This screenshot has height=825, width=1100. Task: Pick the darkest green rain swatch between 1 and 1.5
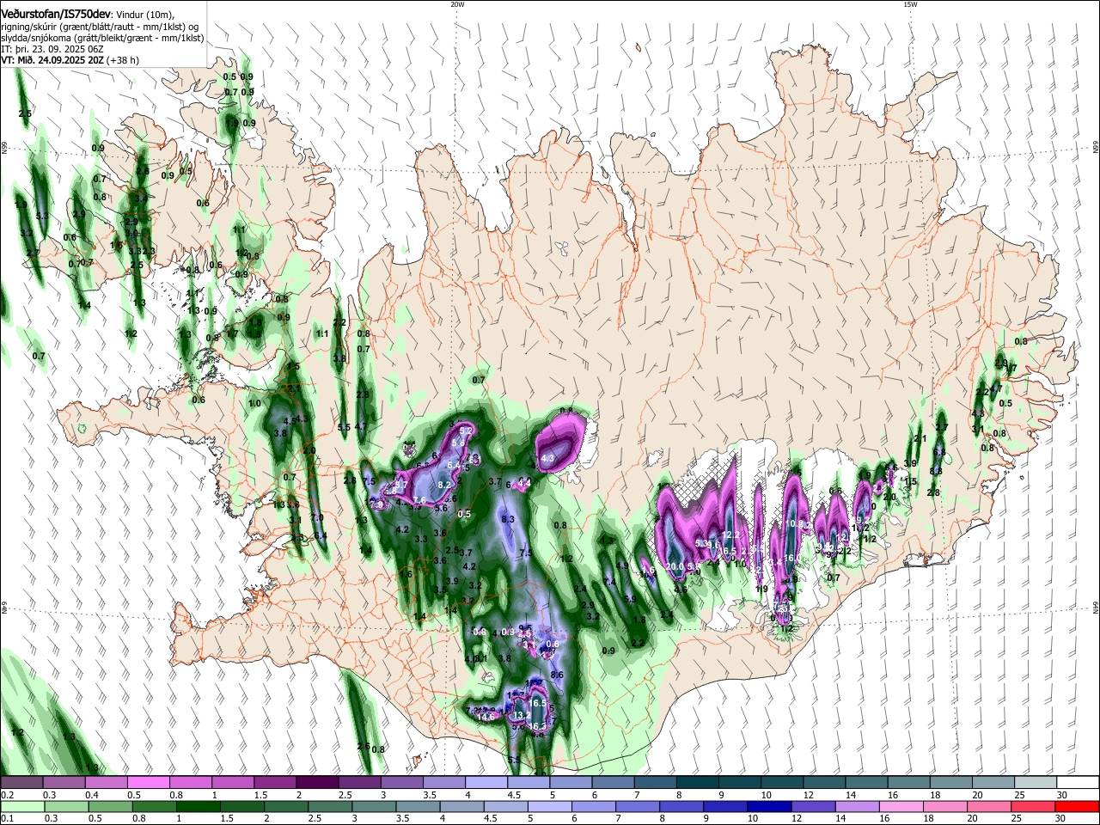click(198, 806)
